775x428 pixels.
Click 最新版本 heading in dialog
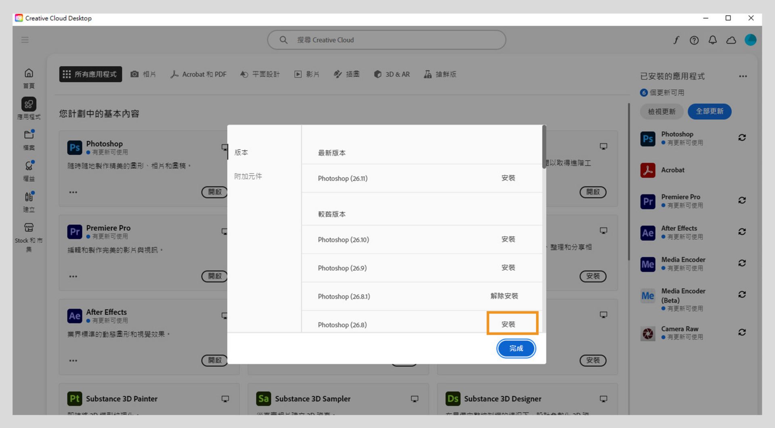coord(332,153)
